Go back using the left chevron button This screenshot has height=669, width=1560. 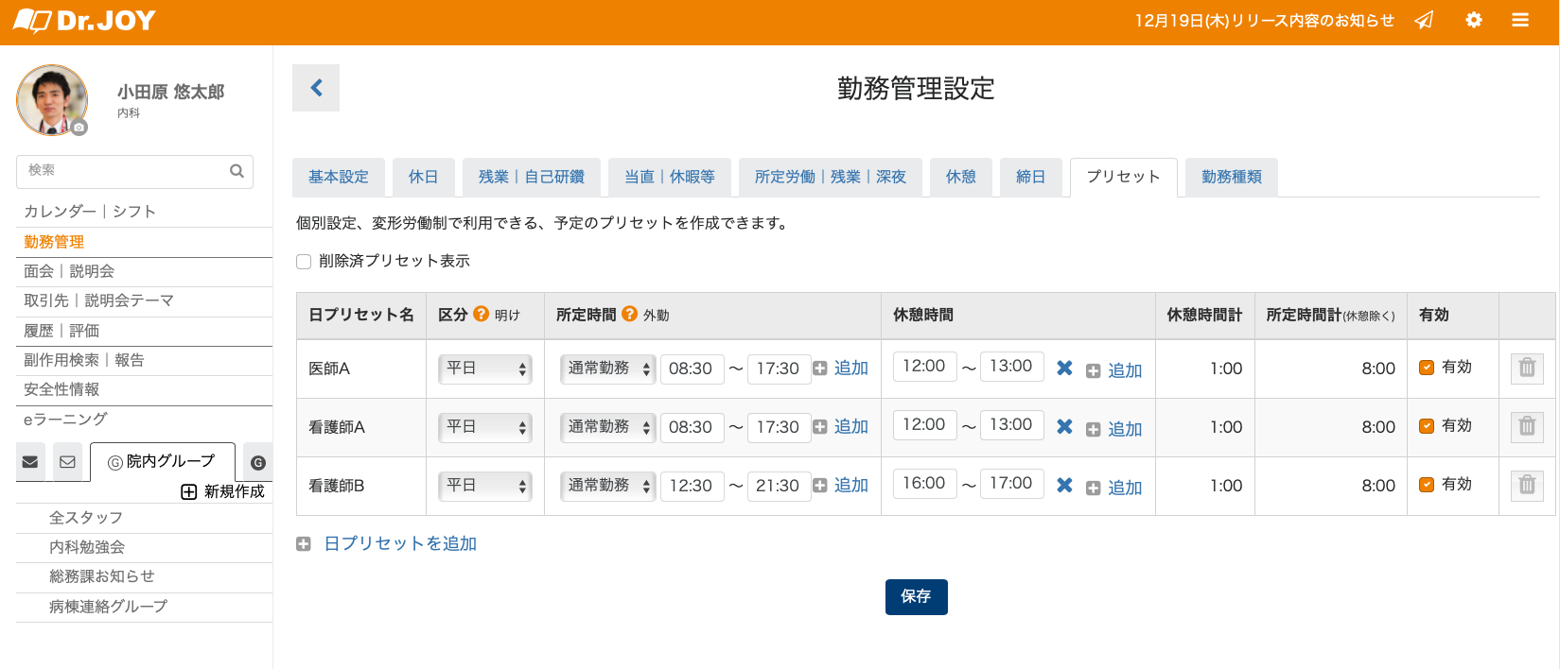tap(316, 88)
